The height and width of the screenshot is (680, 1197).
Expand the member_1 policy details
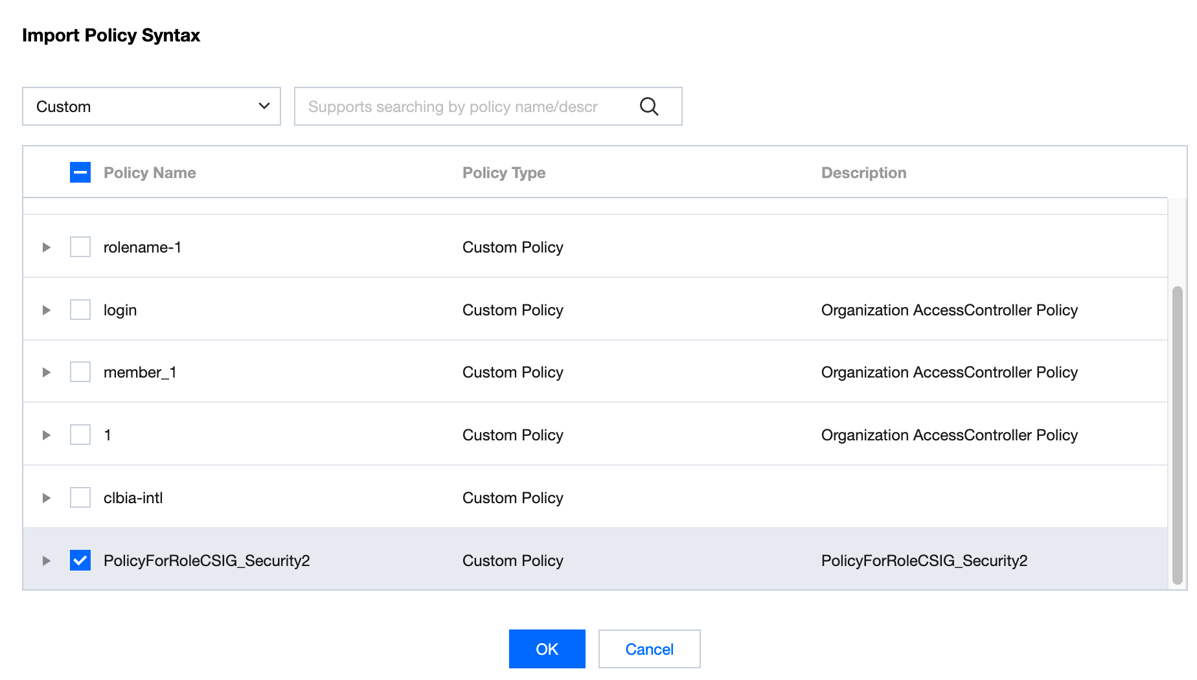(x=47, y=372)
